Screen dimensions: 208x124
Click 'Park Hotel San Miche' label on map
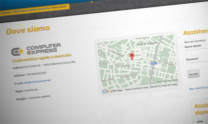coord(167,81)
